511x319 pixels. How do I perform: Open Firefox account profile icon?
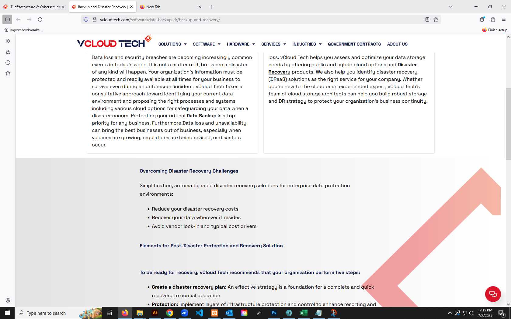(482, 19)
